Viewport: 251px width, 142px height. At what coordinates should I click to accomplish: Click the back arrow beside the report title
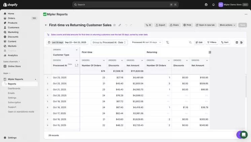coord(46,25)
